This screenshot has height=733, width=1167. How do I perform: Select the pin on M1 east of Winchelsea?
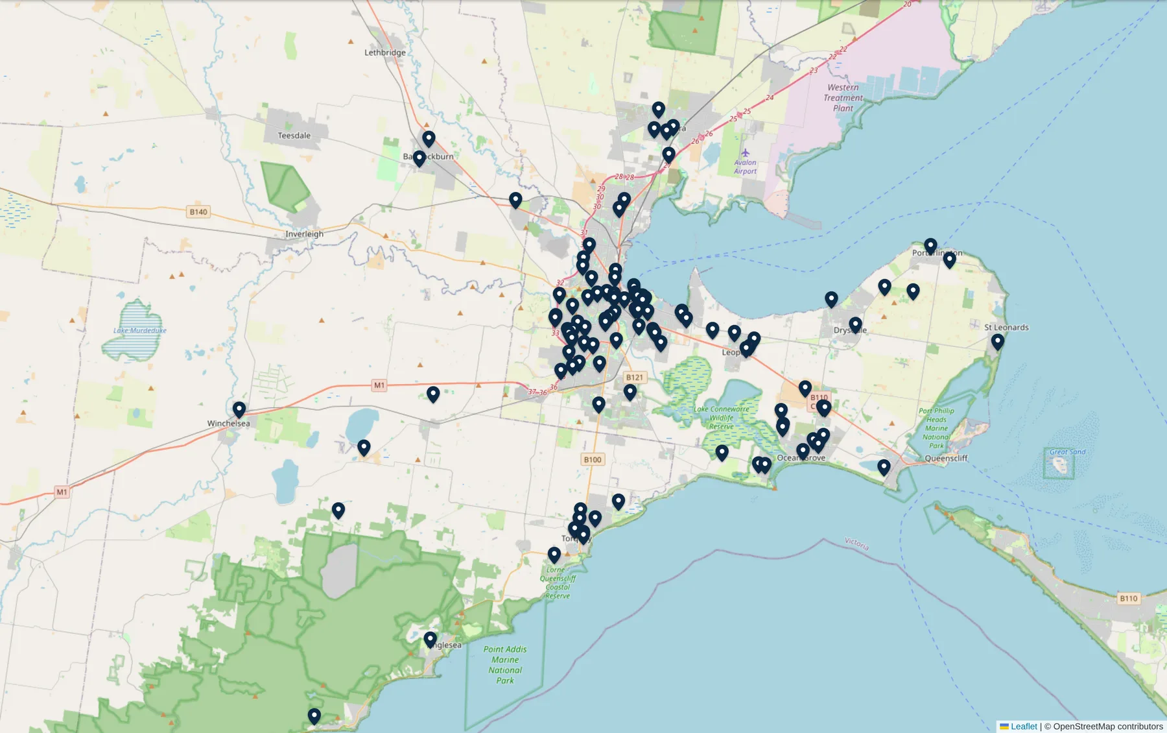pos(433,394)
